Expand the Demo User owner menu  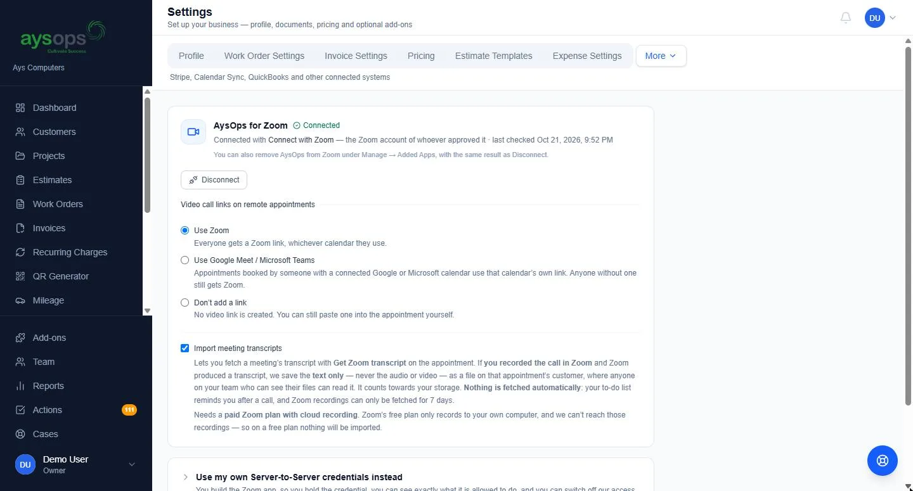point(76,464)
